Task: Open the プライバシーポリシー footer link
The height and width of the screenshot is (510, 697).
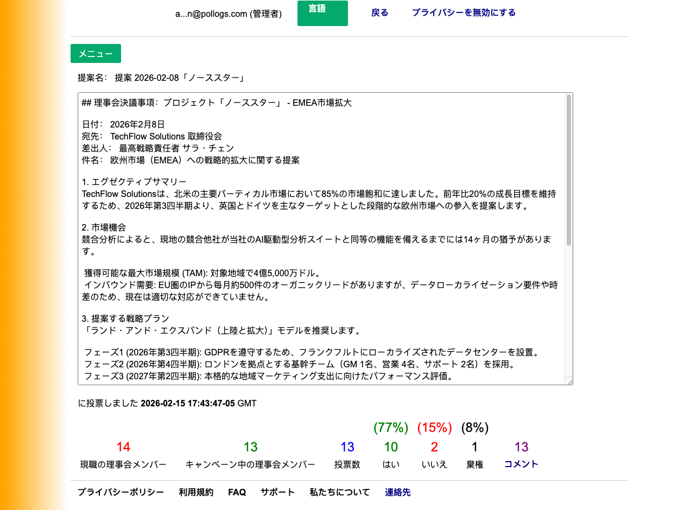Action: 121,492
